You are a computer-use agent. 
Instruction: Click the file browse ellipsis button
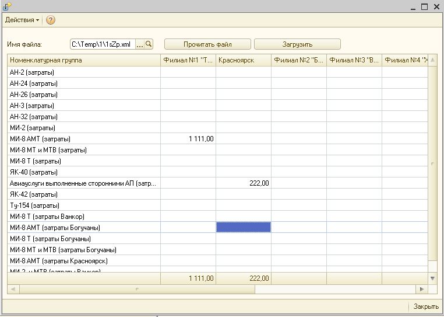(140, 44)
